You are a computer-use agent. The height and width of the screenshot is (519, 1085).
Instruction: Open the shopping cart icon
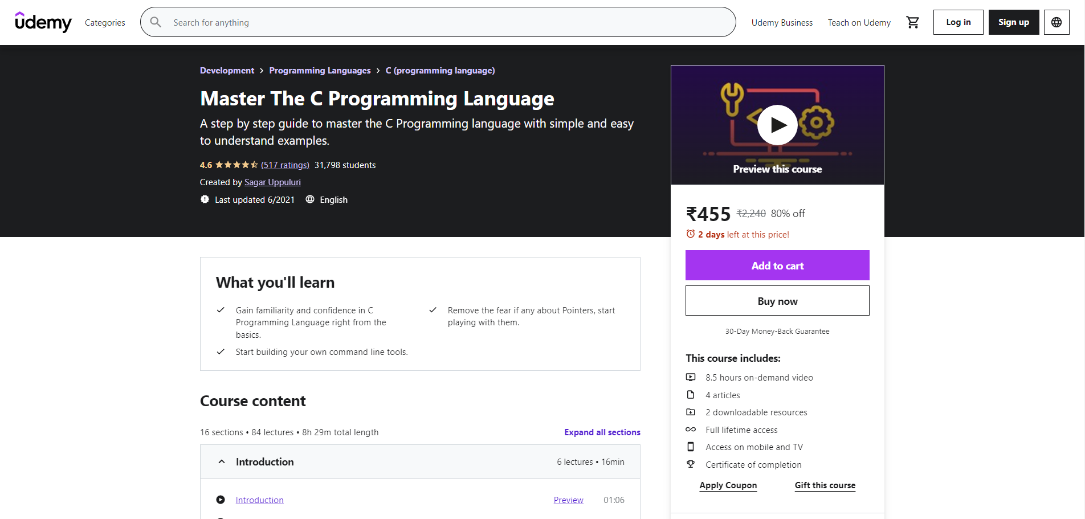pos(913,22)
